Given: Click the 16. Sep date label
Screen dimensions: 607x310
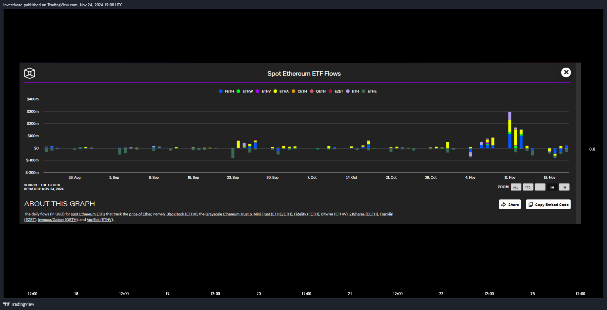Looking at the screenshot, I should pos(193,178).
